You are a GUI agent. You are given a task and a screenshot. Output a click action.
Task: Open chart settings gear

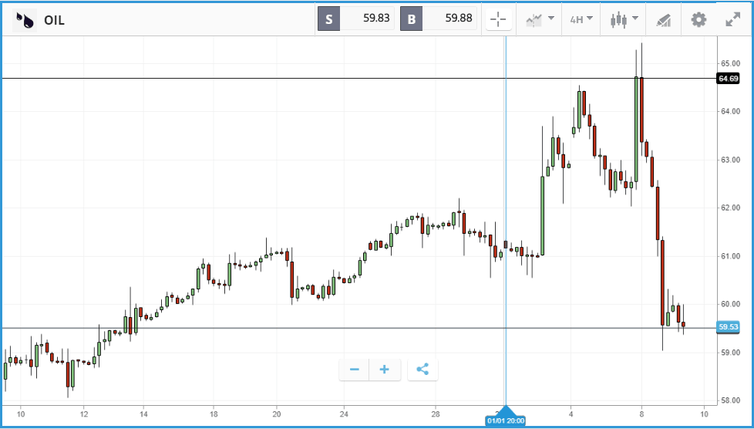coord(698,20)
